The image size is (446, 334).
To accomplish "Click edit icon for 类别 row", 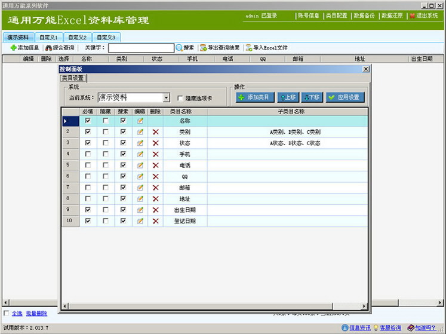I will 140,132.
